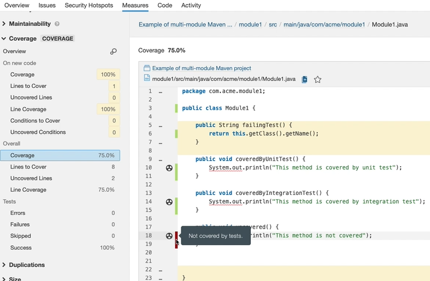
Task: Select Uncovered Conditions measure
Action: [60, 132]
